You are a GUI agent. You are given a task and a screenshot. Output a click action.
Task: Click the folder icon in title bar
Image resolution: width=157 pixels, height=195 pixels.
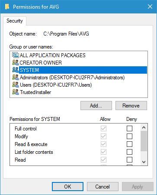tap(7, 6)
